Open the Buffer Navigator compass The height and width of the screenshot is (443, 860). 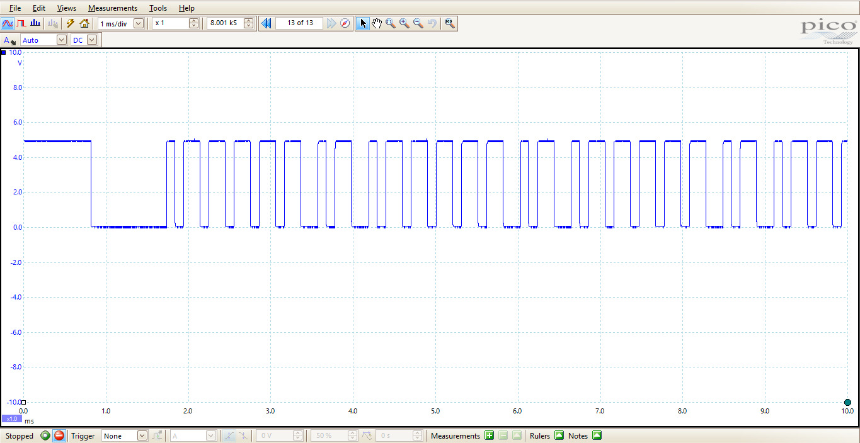tap(345, 23)
